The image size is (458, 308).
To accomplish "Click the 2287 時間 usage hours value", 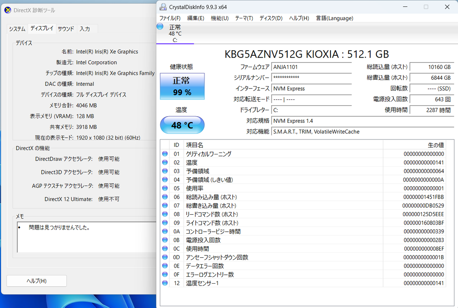I will (x=432, y=110).
